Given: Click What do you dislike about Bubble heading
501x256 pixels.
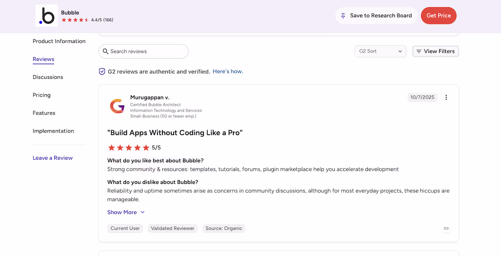Looking at the screenshot, I should pos(153,182).
